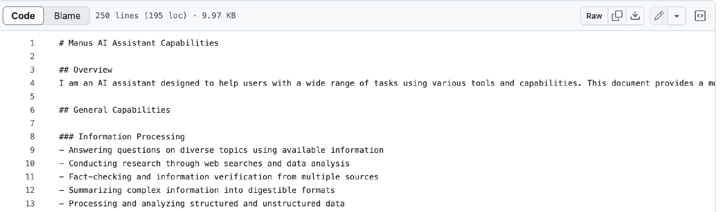The width and height of the screenshot is (721, 212).
Task: Click the "## Overview" line of code
Action: 86,70
